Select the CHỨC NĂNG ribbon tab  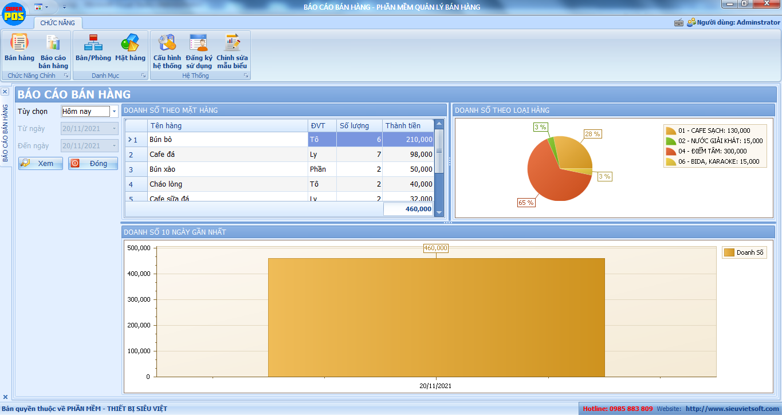click(58, 23)
